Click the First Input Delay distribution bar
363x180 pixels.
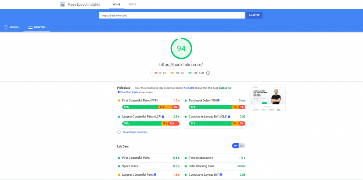217,107
